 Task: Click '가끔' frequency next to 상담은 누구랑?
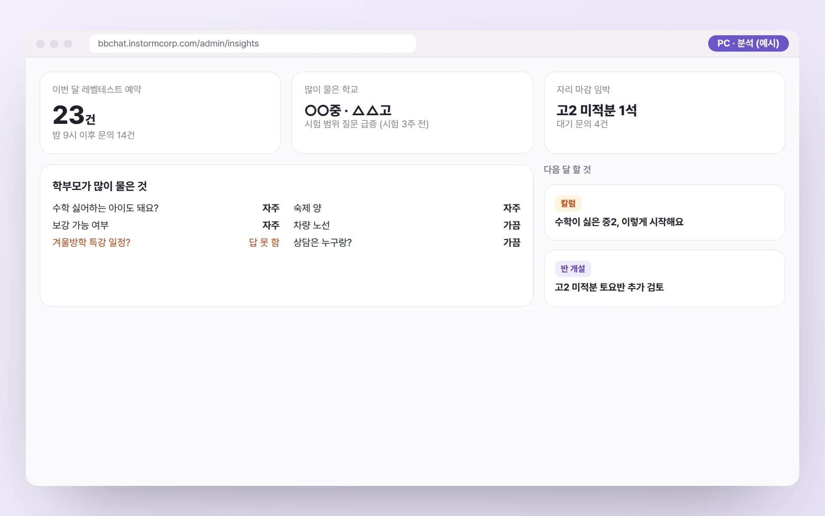coord(512,243)
